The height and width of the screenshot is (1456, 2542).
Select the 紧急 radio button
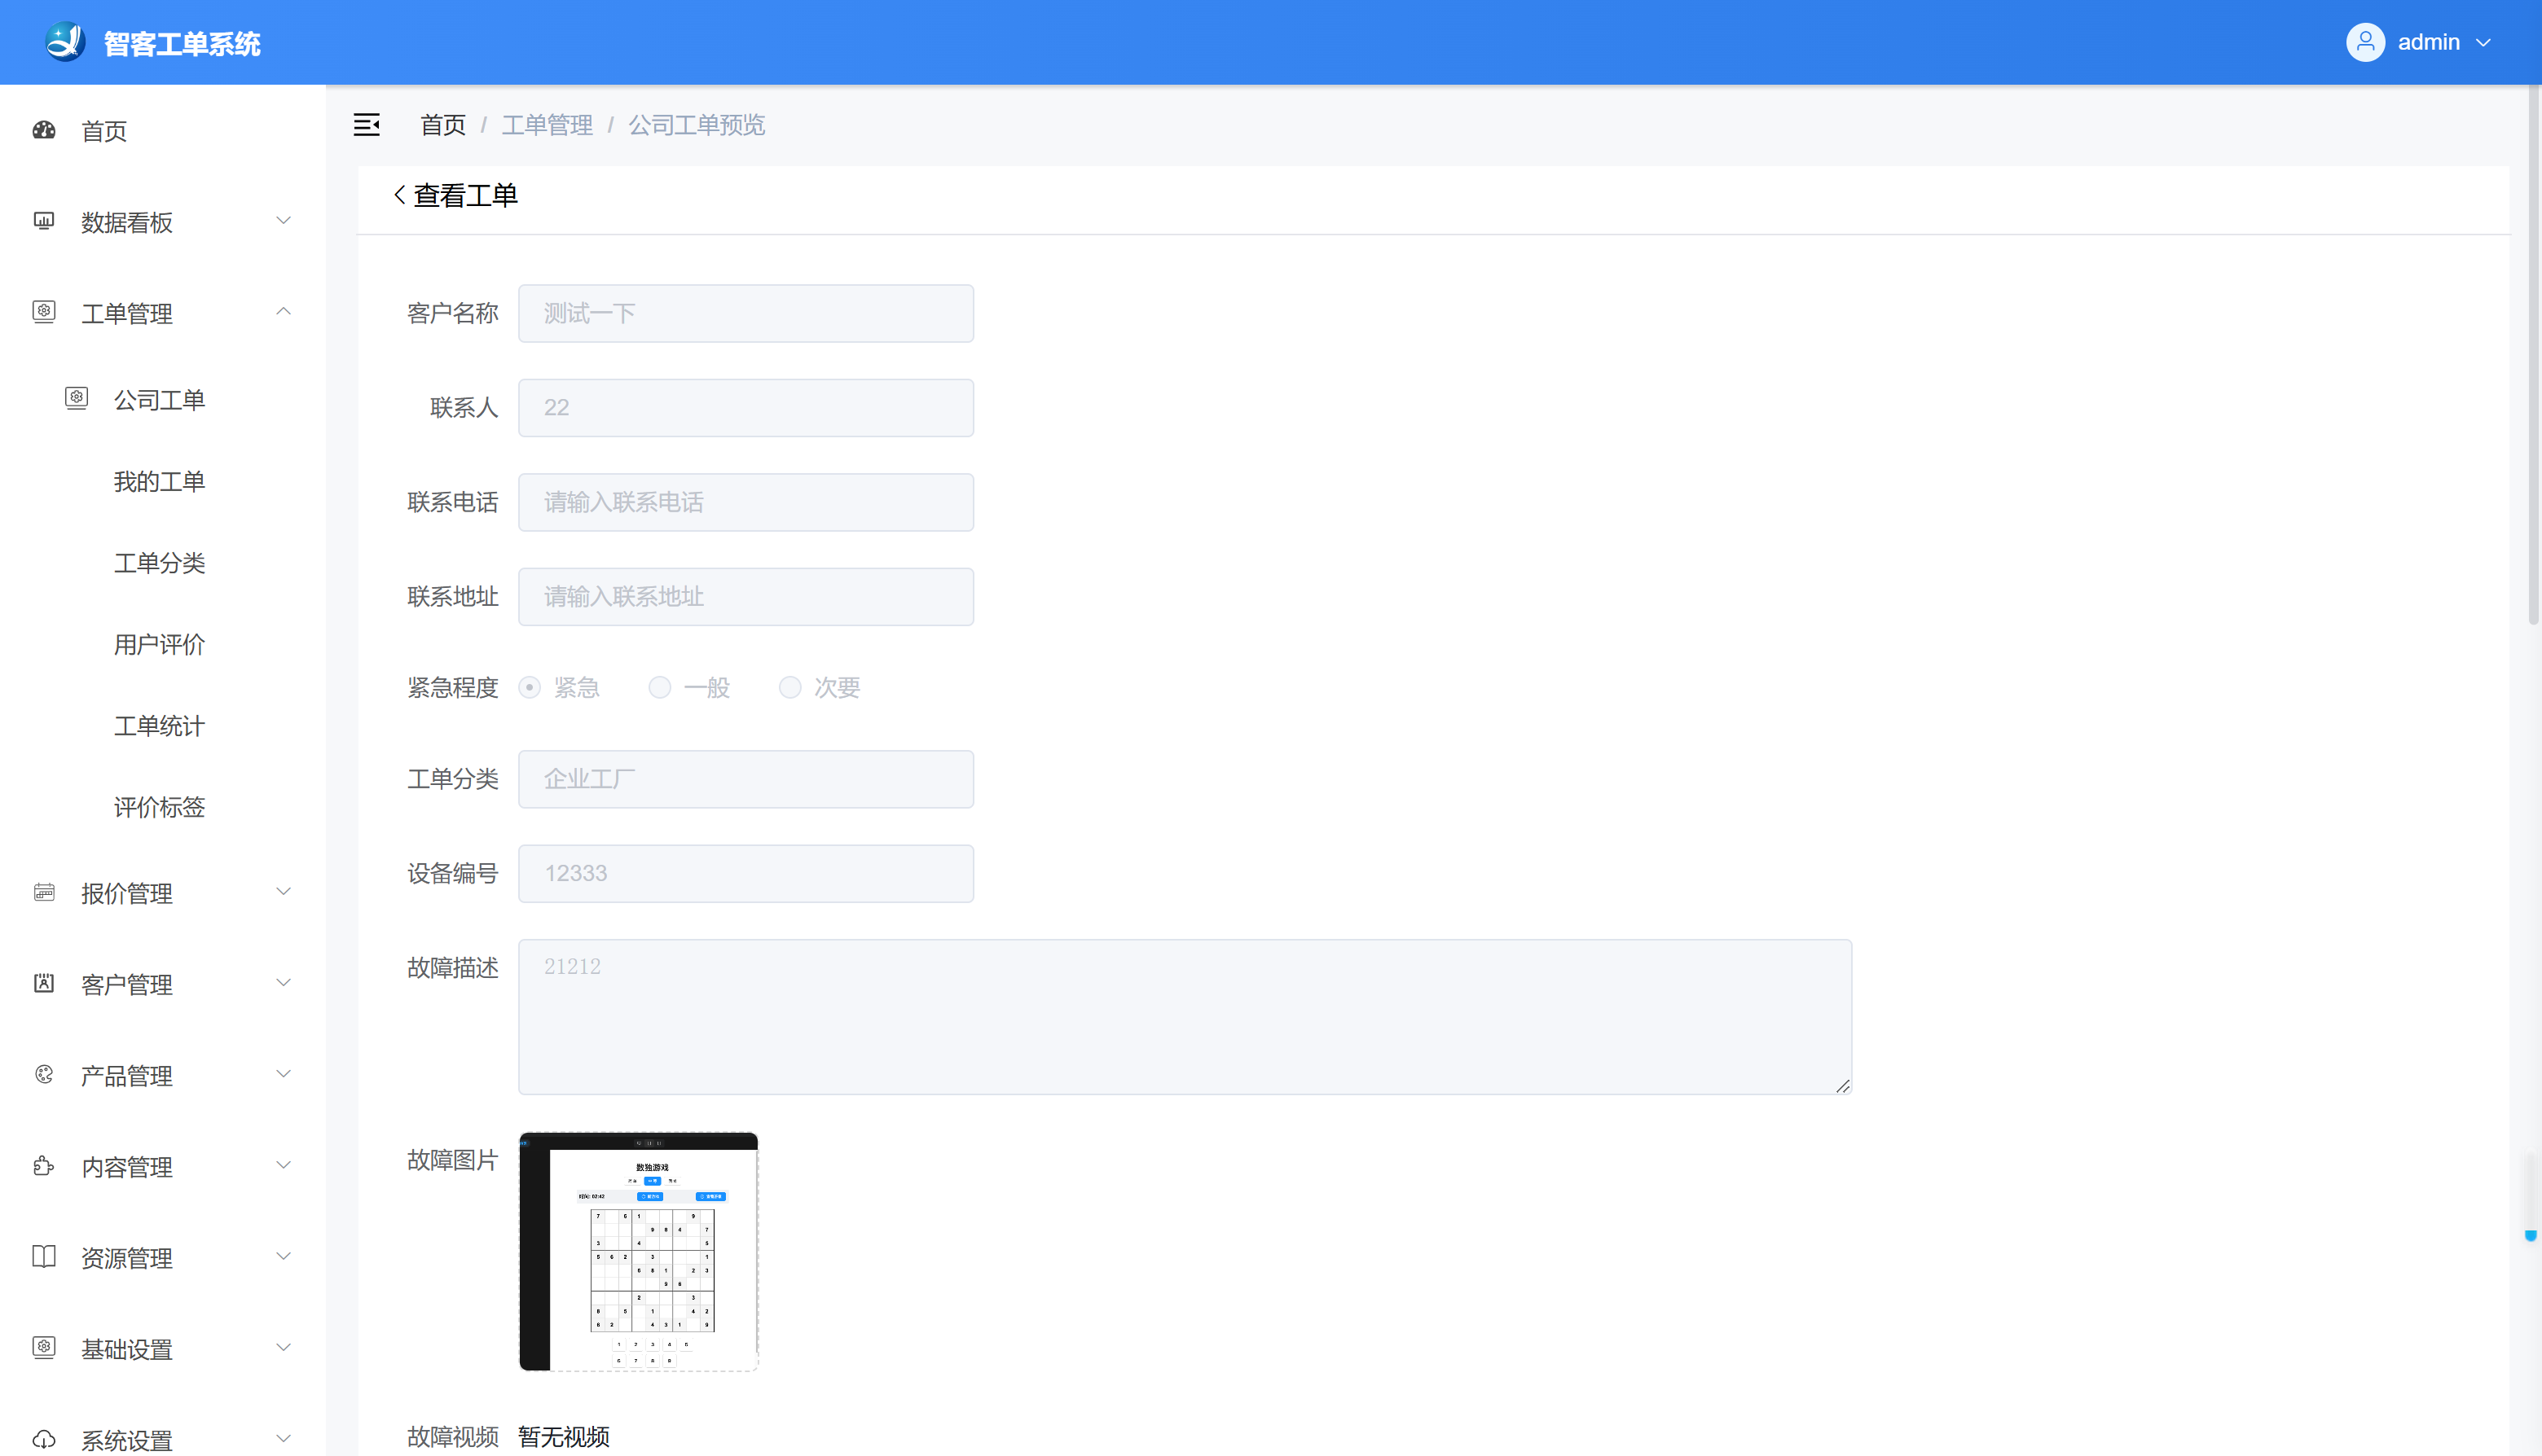point(530,687)
